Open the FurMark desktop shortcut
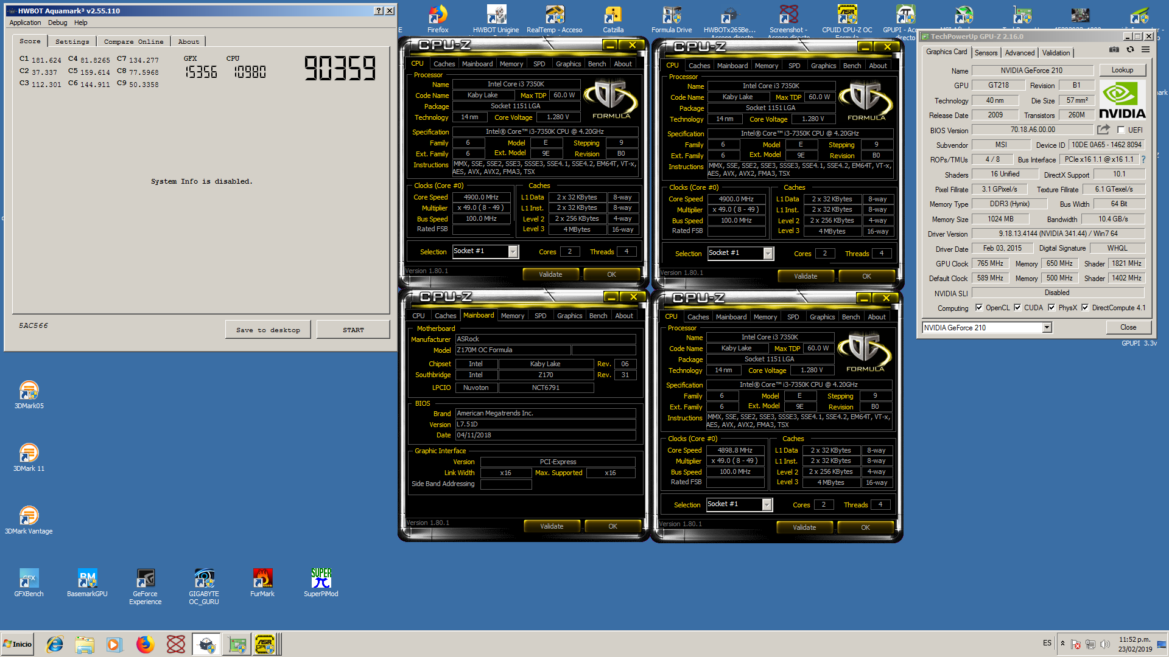Viewport: 1169px width, 657px height. point(262,582)
